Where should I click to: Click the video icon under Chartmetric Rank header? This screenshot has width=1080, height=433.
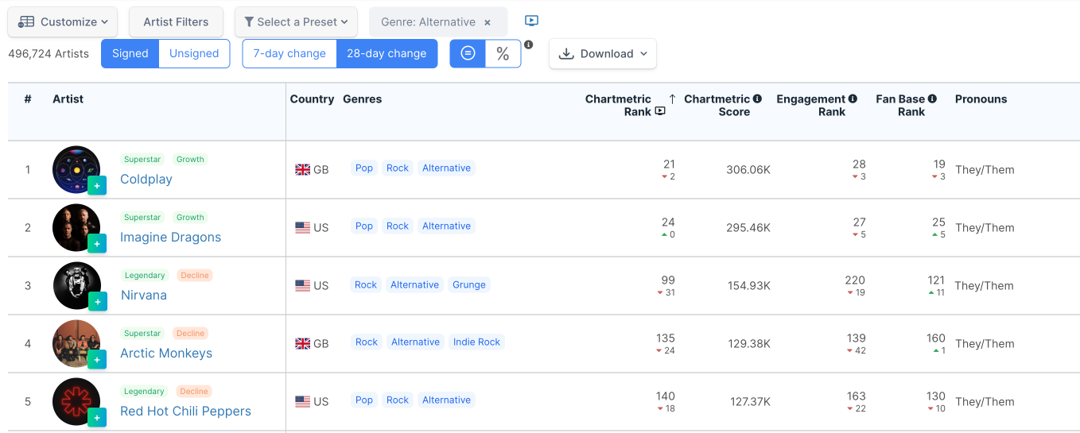(659, 112)
